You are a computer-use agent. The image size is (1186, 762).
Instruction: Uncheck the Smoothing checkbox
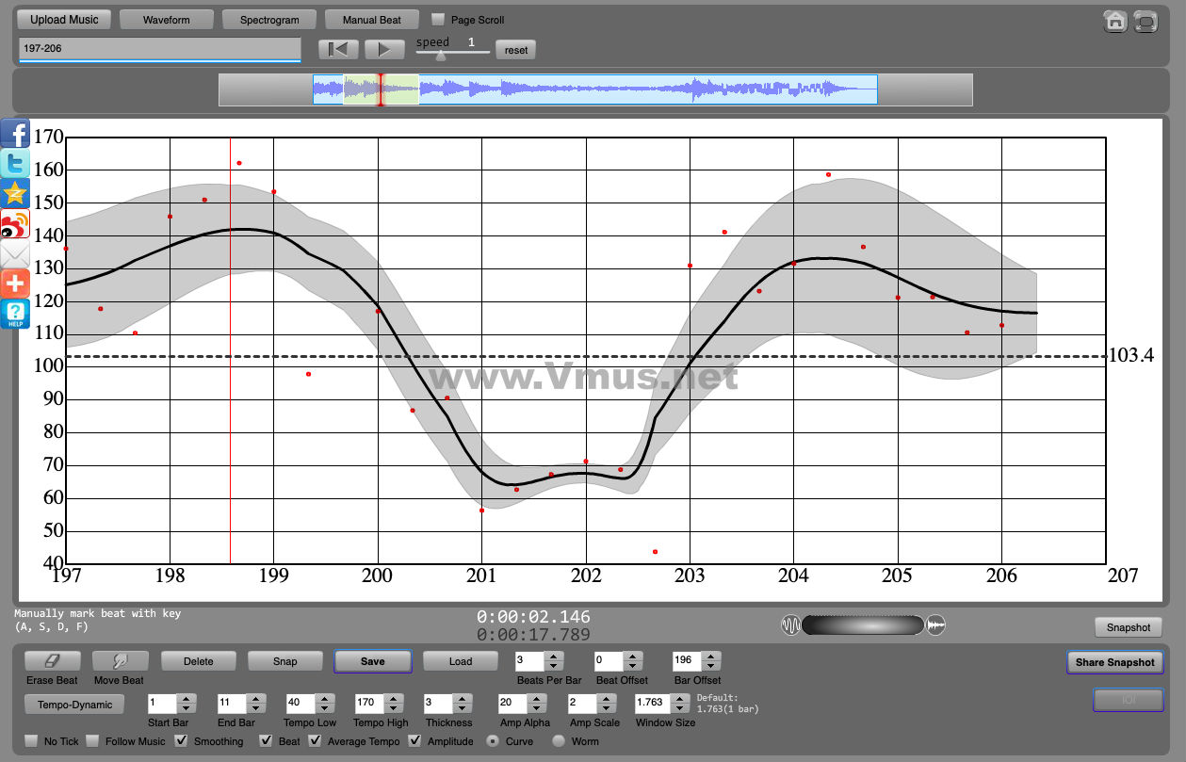click(182, 741)
